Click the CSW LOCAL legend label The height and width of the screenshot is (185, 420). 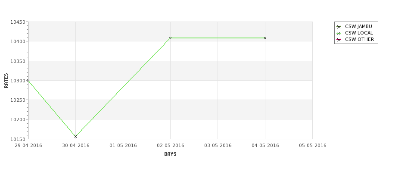pyautogui.click(x=359, y=33)
